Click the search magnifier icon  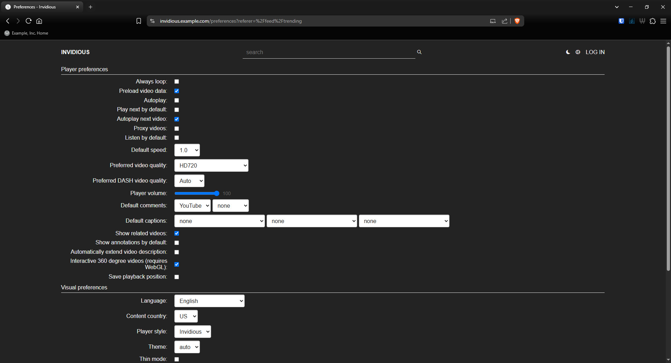click(x=419, y=52)
